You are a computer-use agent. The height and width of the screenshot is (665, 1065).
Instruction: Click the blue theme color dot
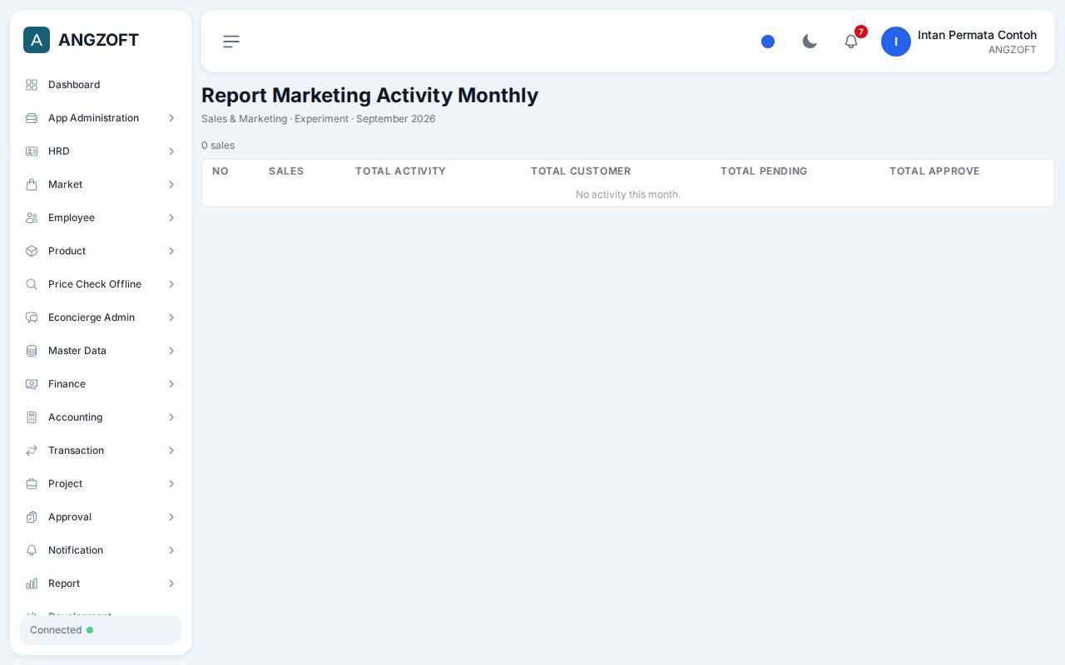[x=768, y=42]
